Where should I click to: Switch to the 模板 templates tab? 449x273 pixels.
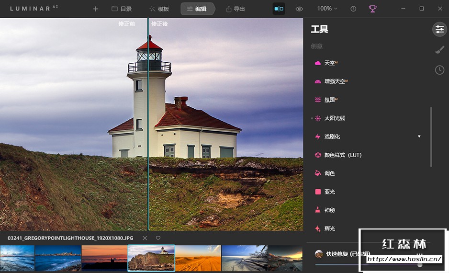[x=159, y=9]
